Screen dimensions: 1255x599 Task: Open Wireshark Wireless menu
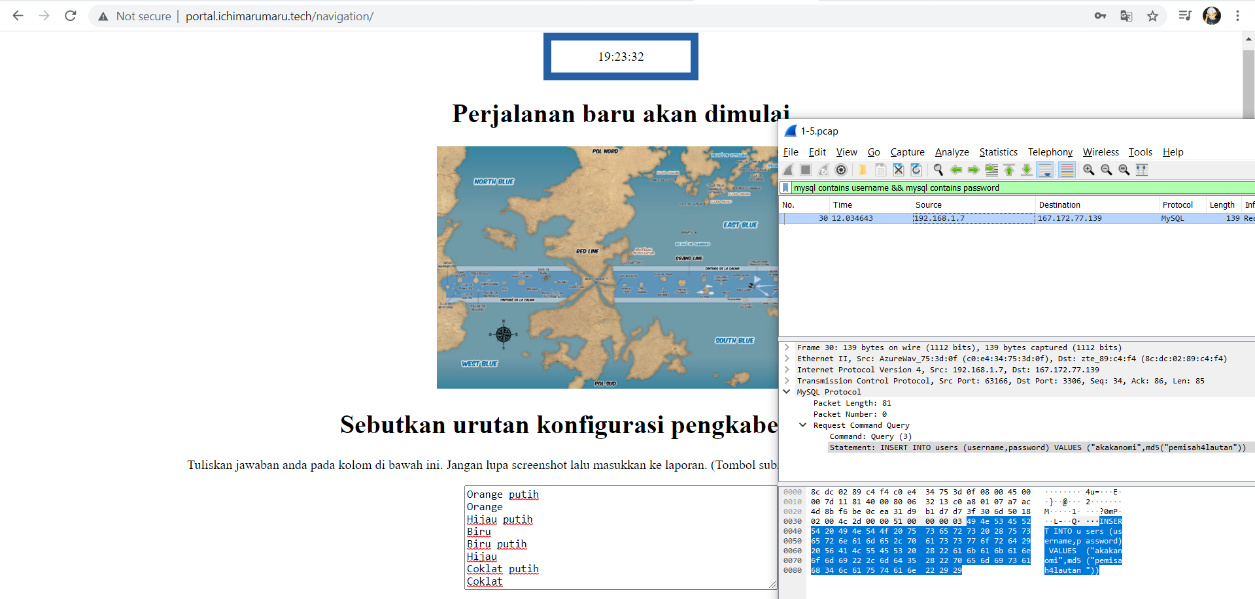[x=1101, y=152]
